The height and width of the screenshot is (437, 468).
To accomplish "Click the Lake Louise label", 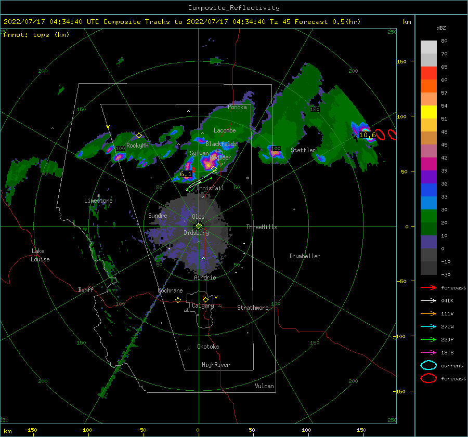I will coord(40,255).
